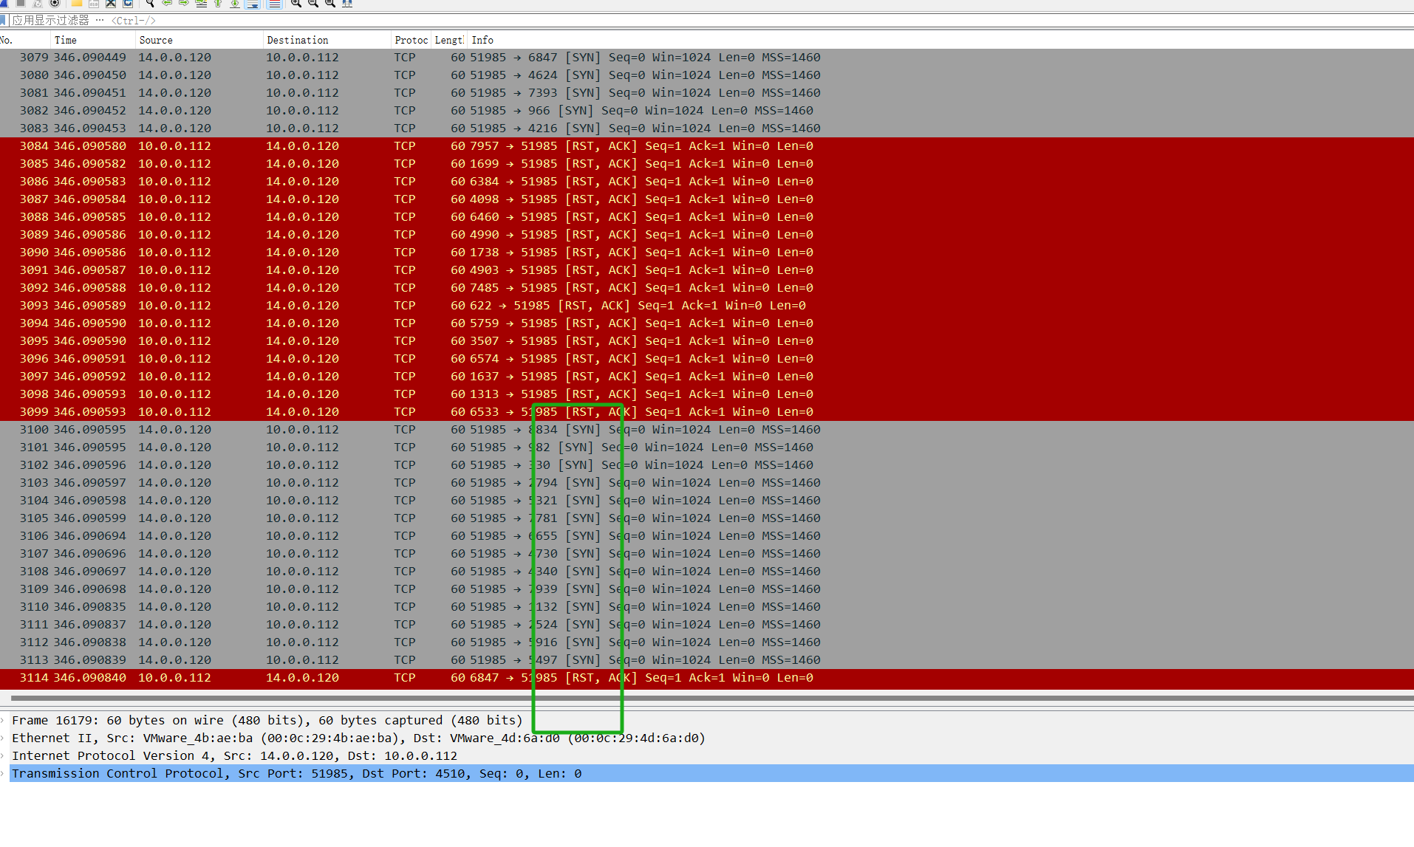Select packet 3084 RST, ACK from 7957
Screen dimensions: 1414x847
point(707,146)
